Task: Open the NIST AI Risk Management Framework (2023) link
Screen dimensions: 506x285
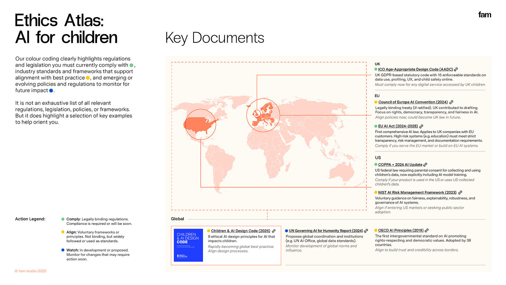Action: point(418,192)
